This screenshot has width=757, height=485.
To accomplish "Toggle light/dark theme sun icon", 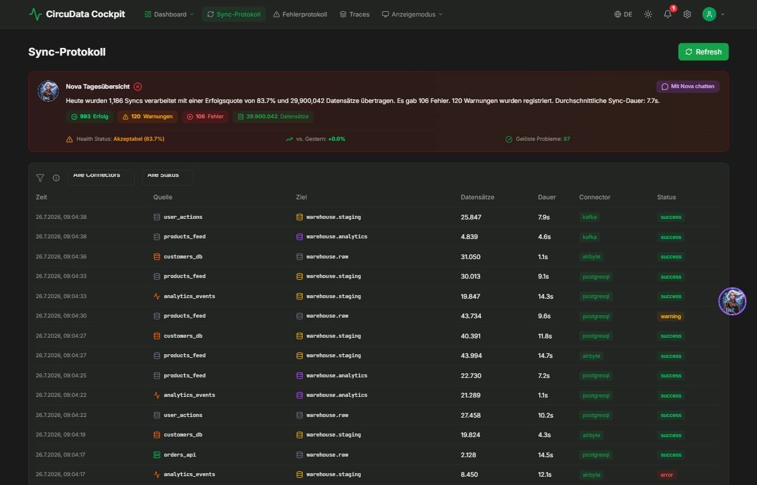I will pos(648,14).
